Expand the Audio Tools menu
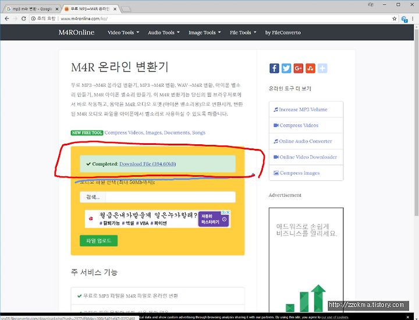 pos(164,33)
